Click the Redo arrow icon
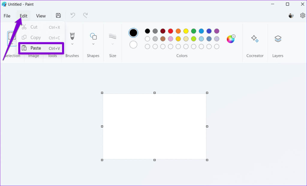 click(85, 16)
